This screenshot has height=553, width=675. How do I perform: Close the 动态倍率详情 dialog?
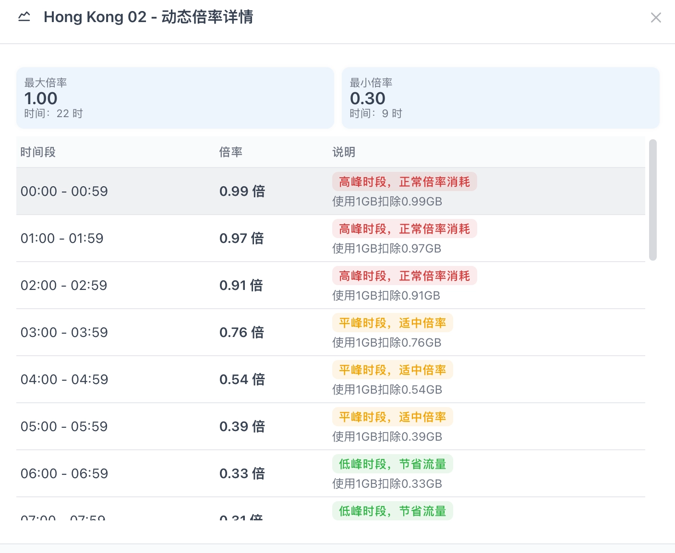click(655, 18)
